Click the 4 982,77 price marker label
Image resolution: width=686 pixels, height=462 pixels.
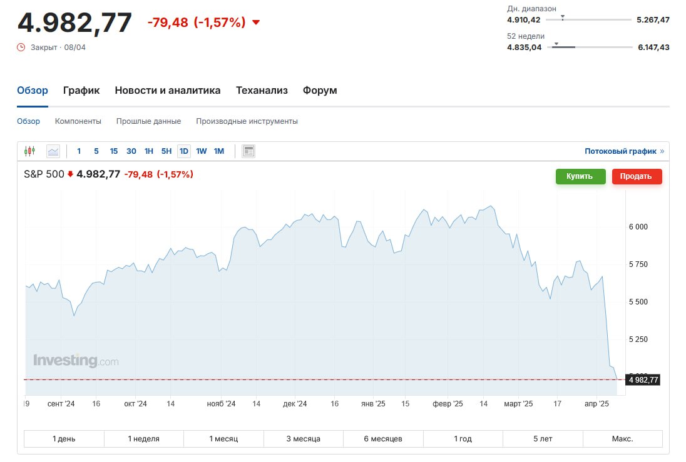643,380
